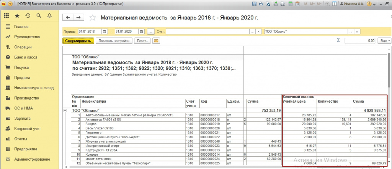Clear the Счет account field
This screenshot has width=392, height=169.
[x=259, y=32]
